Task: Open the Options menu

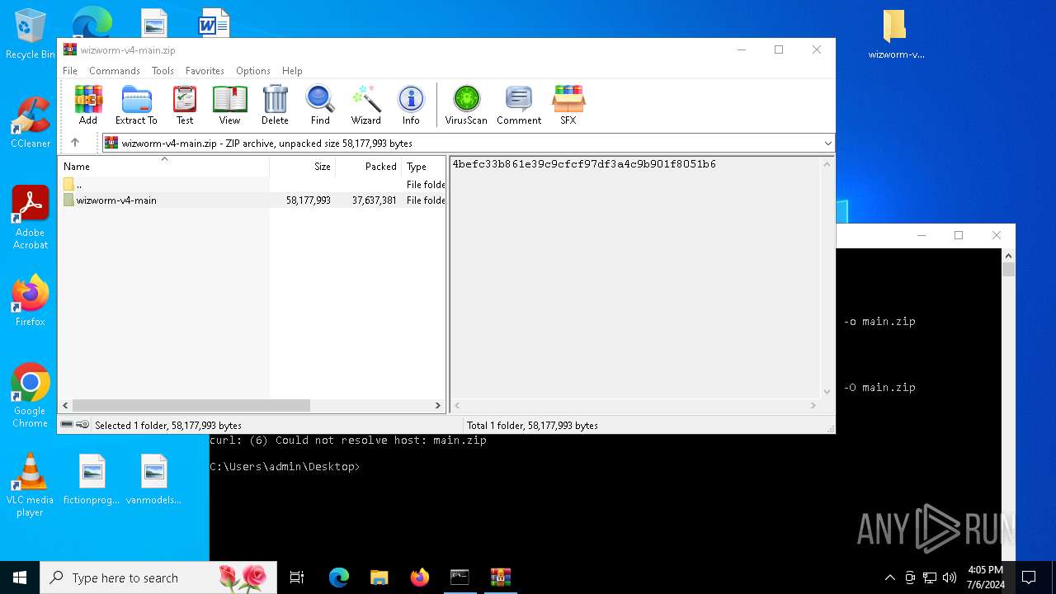Action: coord(253,71)
